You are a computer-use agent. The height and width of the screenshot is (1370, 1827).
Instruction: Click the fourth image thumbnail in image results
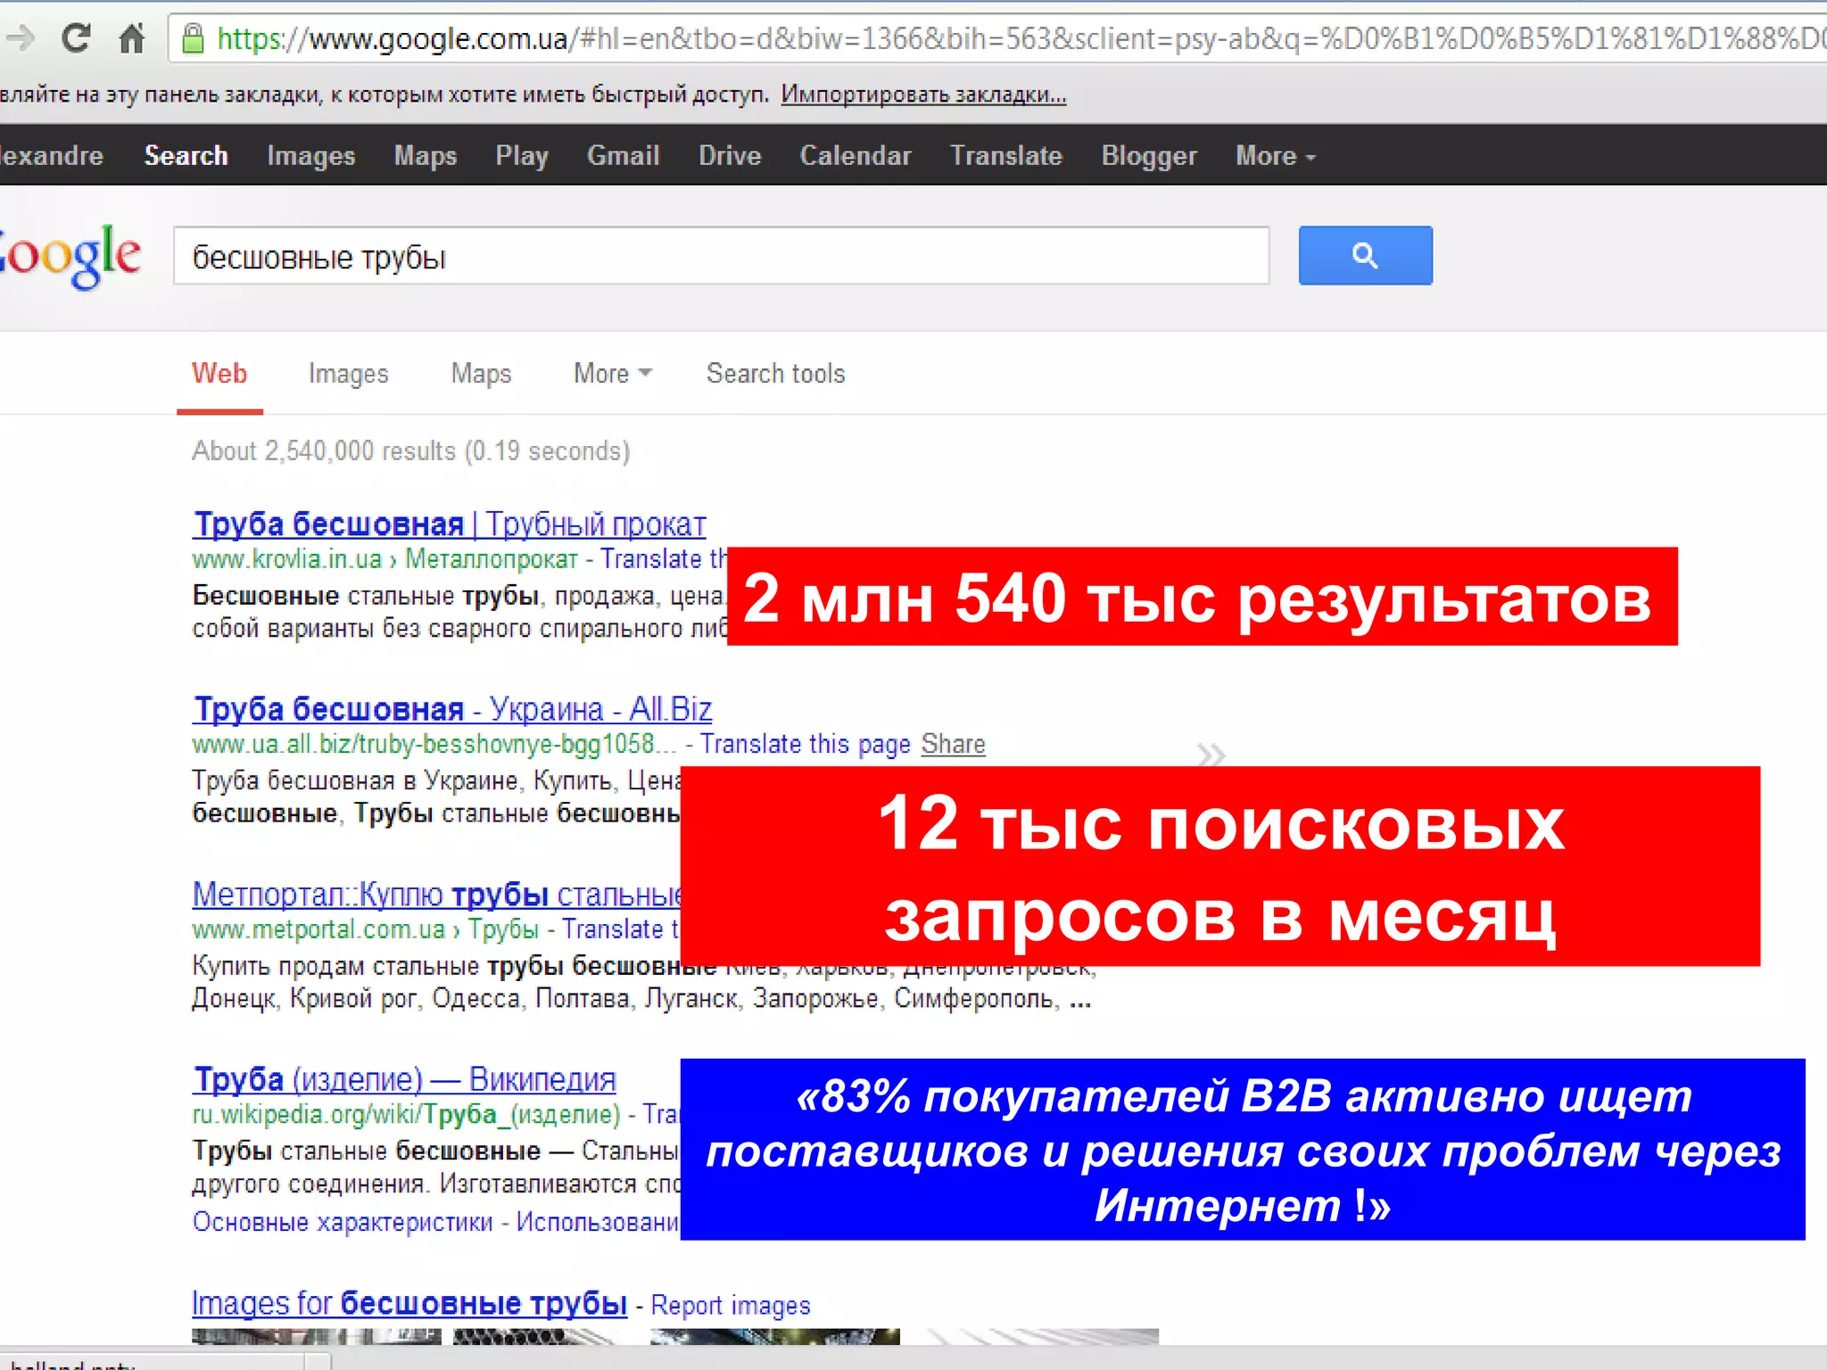(1043, 1337)
